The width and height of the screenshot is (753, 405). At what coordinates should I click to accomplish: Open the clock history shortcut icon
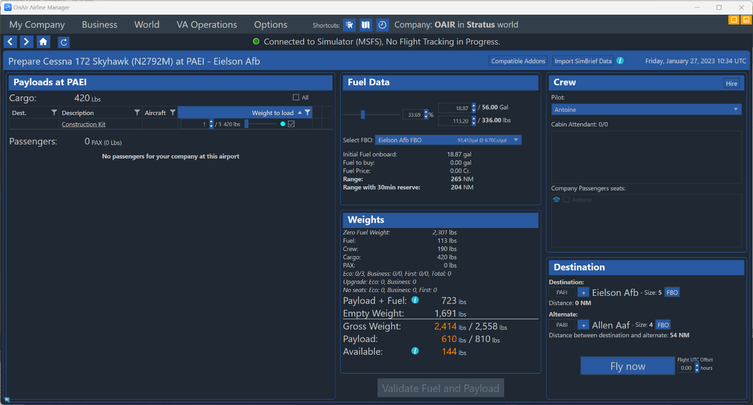[382, 25]
